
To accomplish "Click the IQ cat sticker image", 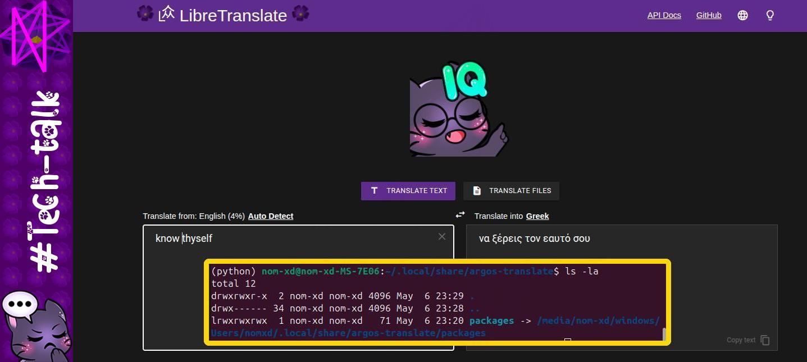I will pyautogui.click(x=458, y=108).
